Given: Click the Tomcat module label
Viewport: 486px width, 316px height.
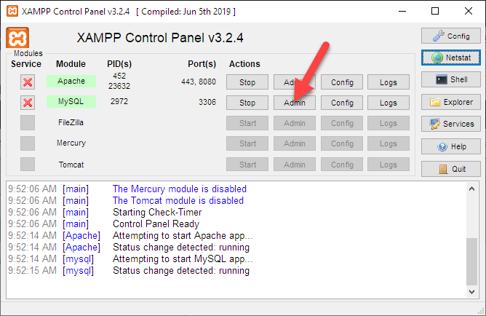Looking at the screenshot, I should (x=71, y=165).
